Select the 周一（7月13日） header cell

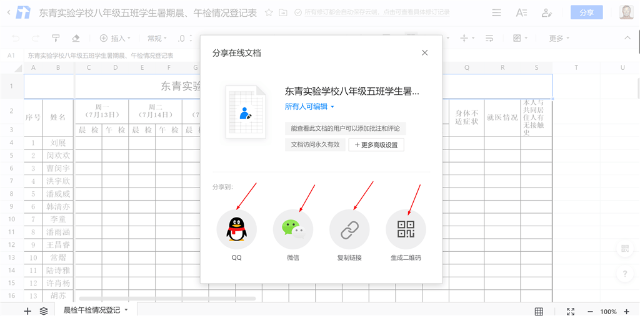(102, 111)
